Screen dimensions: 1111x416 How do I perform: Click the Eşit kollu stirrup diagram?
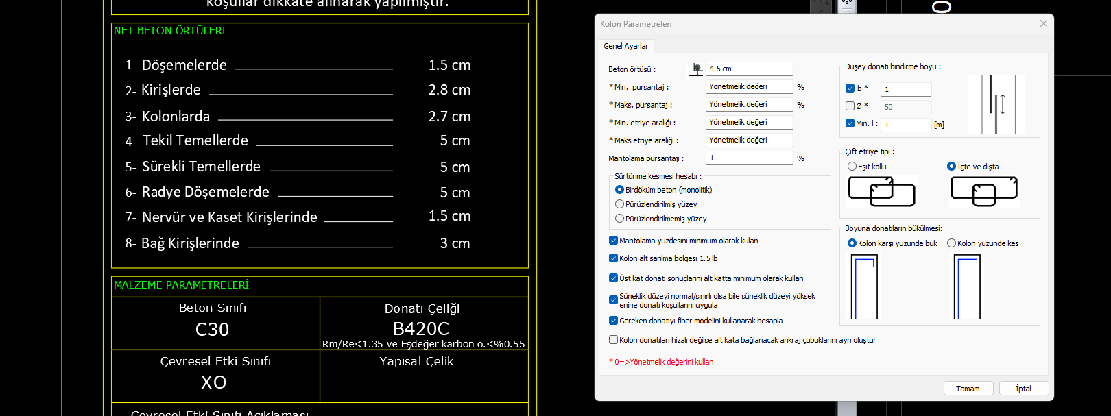881,191
